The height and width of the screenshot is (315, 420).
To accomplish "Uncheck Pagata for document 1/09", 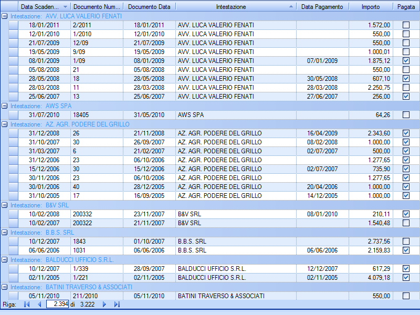I will coord(406,61).
